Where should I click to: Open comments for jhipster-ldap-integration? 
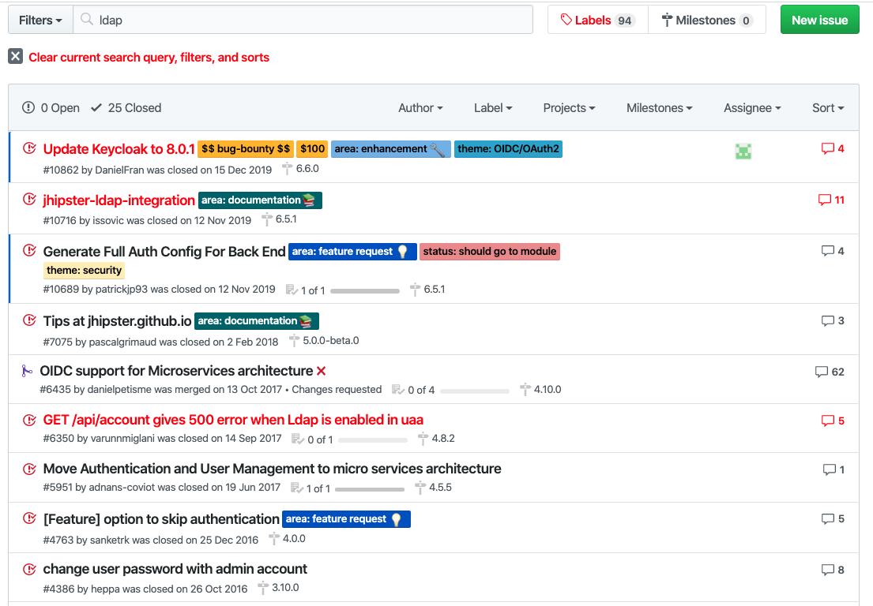click(831, 200)
